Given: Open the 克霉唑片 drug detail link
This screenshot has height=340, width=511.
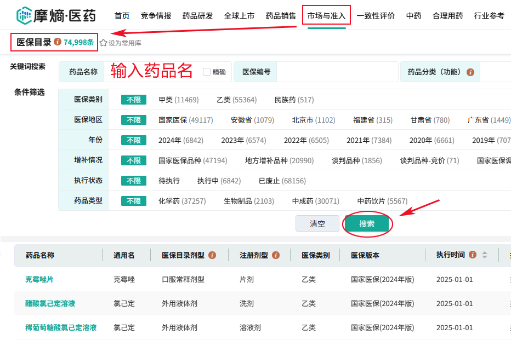Looking at the screenshot, I should 41,279.
